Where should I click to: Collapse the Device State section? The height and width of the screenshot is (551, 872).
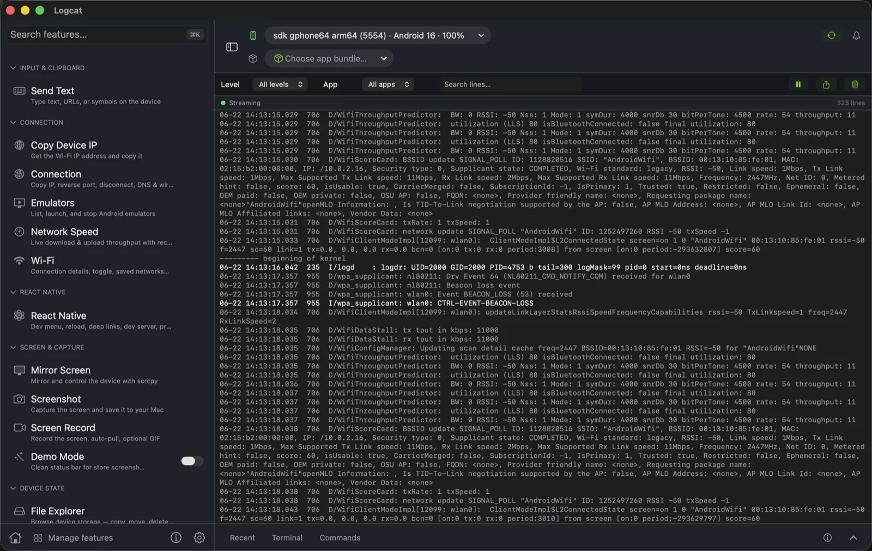(x=37, y=488)
